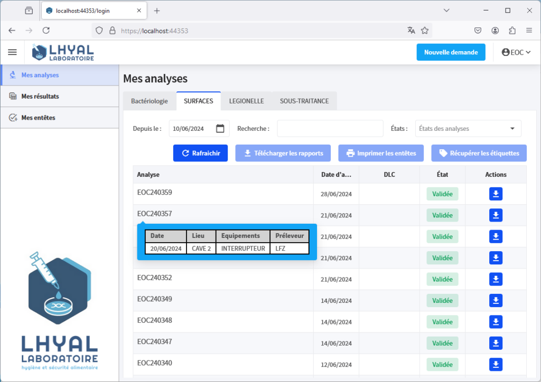
Task: Sort by the Analyse column header
Action: pos(223,174)
